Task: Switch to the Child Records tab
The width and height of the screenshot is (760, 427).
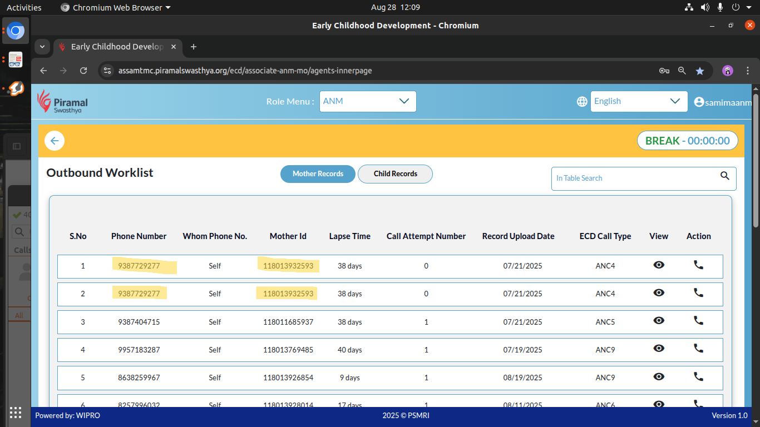Action: coord(395,174)
